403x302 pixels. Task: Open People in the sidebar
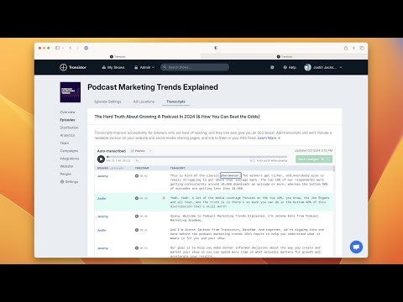coord(65,174)
